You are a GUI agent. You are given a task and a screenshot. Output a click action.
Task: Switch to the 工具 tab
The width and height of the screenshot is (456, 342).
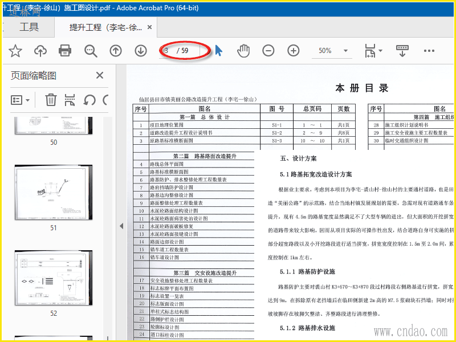[x=29, y=27]
